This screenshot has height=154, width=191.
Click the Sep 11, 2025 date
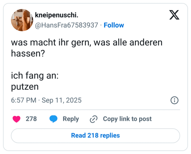(x=62, y=100)
